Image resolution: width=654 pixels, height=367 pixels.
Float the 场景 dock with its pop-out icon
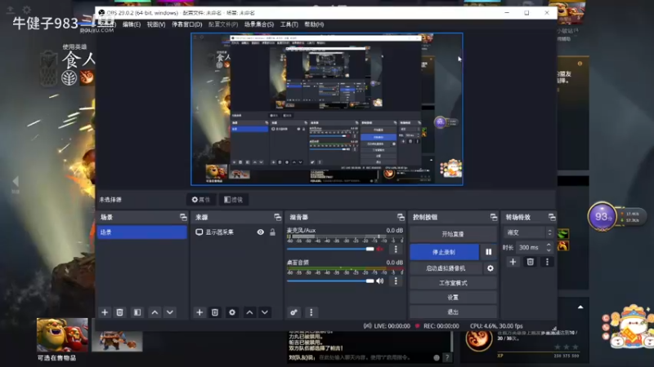pyautogui.click(x=183, y=217)
